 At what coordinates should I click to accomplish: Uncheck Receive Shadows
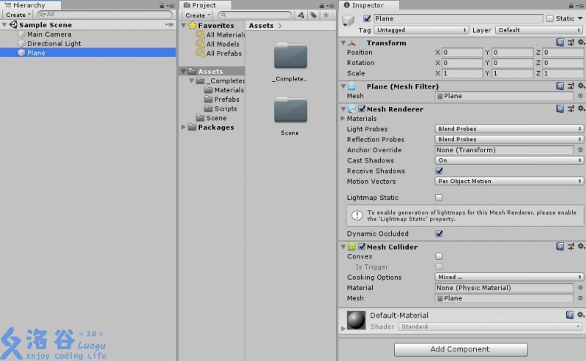(439, 171)
